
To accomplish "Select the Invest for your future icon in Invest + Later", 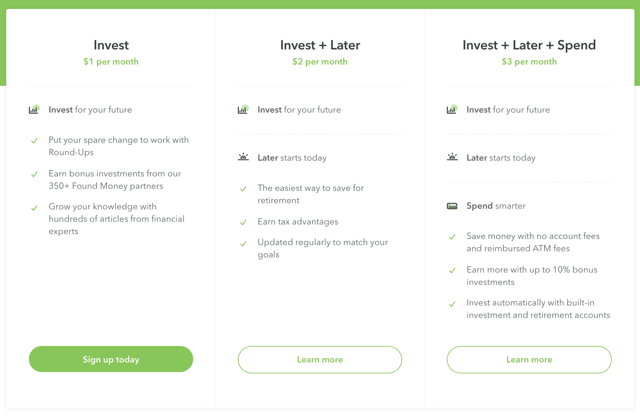I will click(243, 109).
